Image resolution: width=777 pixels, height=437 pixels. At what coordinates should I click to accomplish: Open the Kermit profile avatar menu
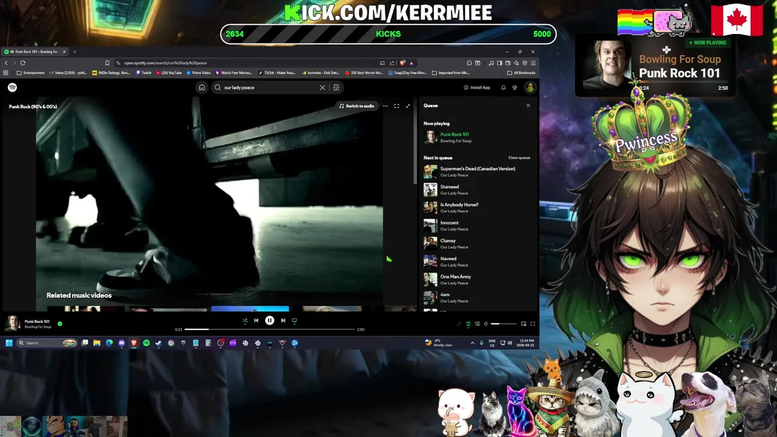[530, 87]
